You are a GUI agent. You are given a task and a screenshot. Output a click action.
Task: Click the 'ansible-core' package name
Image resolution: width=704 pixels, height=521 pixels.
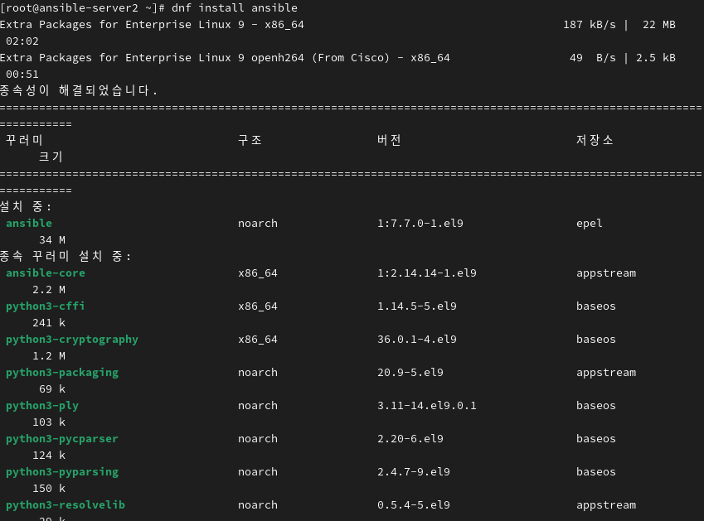46,273
